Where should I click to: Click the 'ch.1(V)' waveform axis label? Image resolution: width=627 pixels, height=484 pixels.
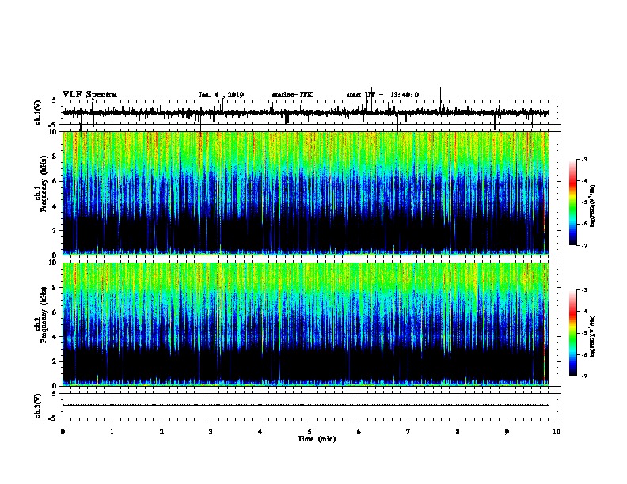tap(37, 112)
